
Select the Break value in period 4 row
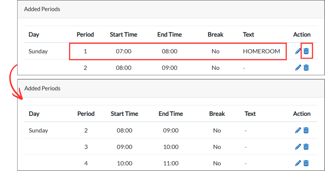point(217,163)
